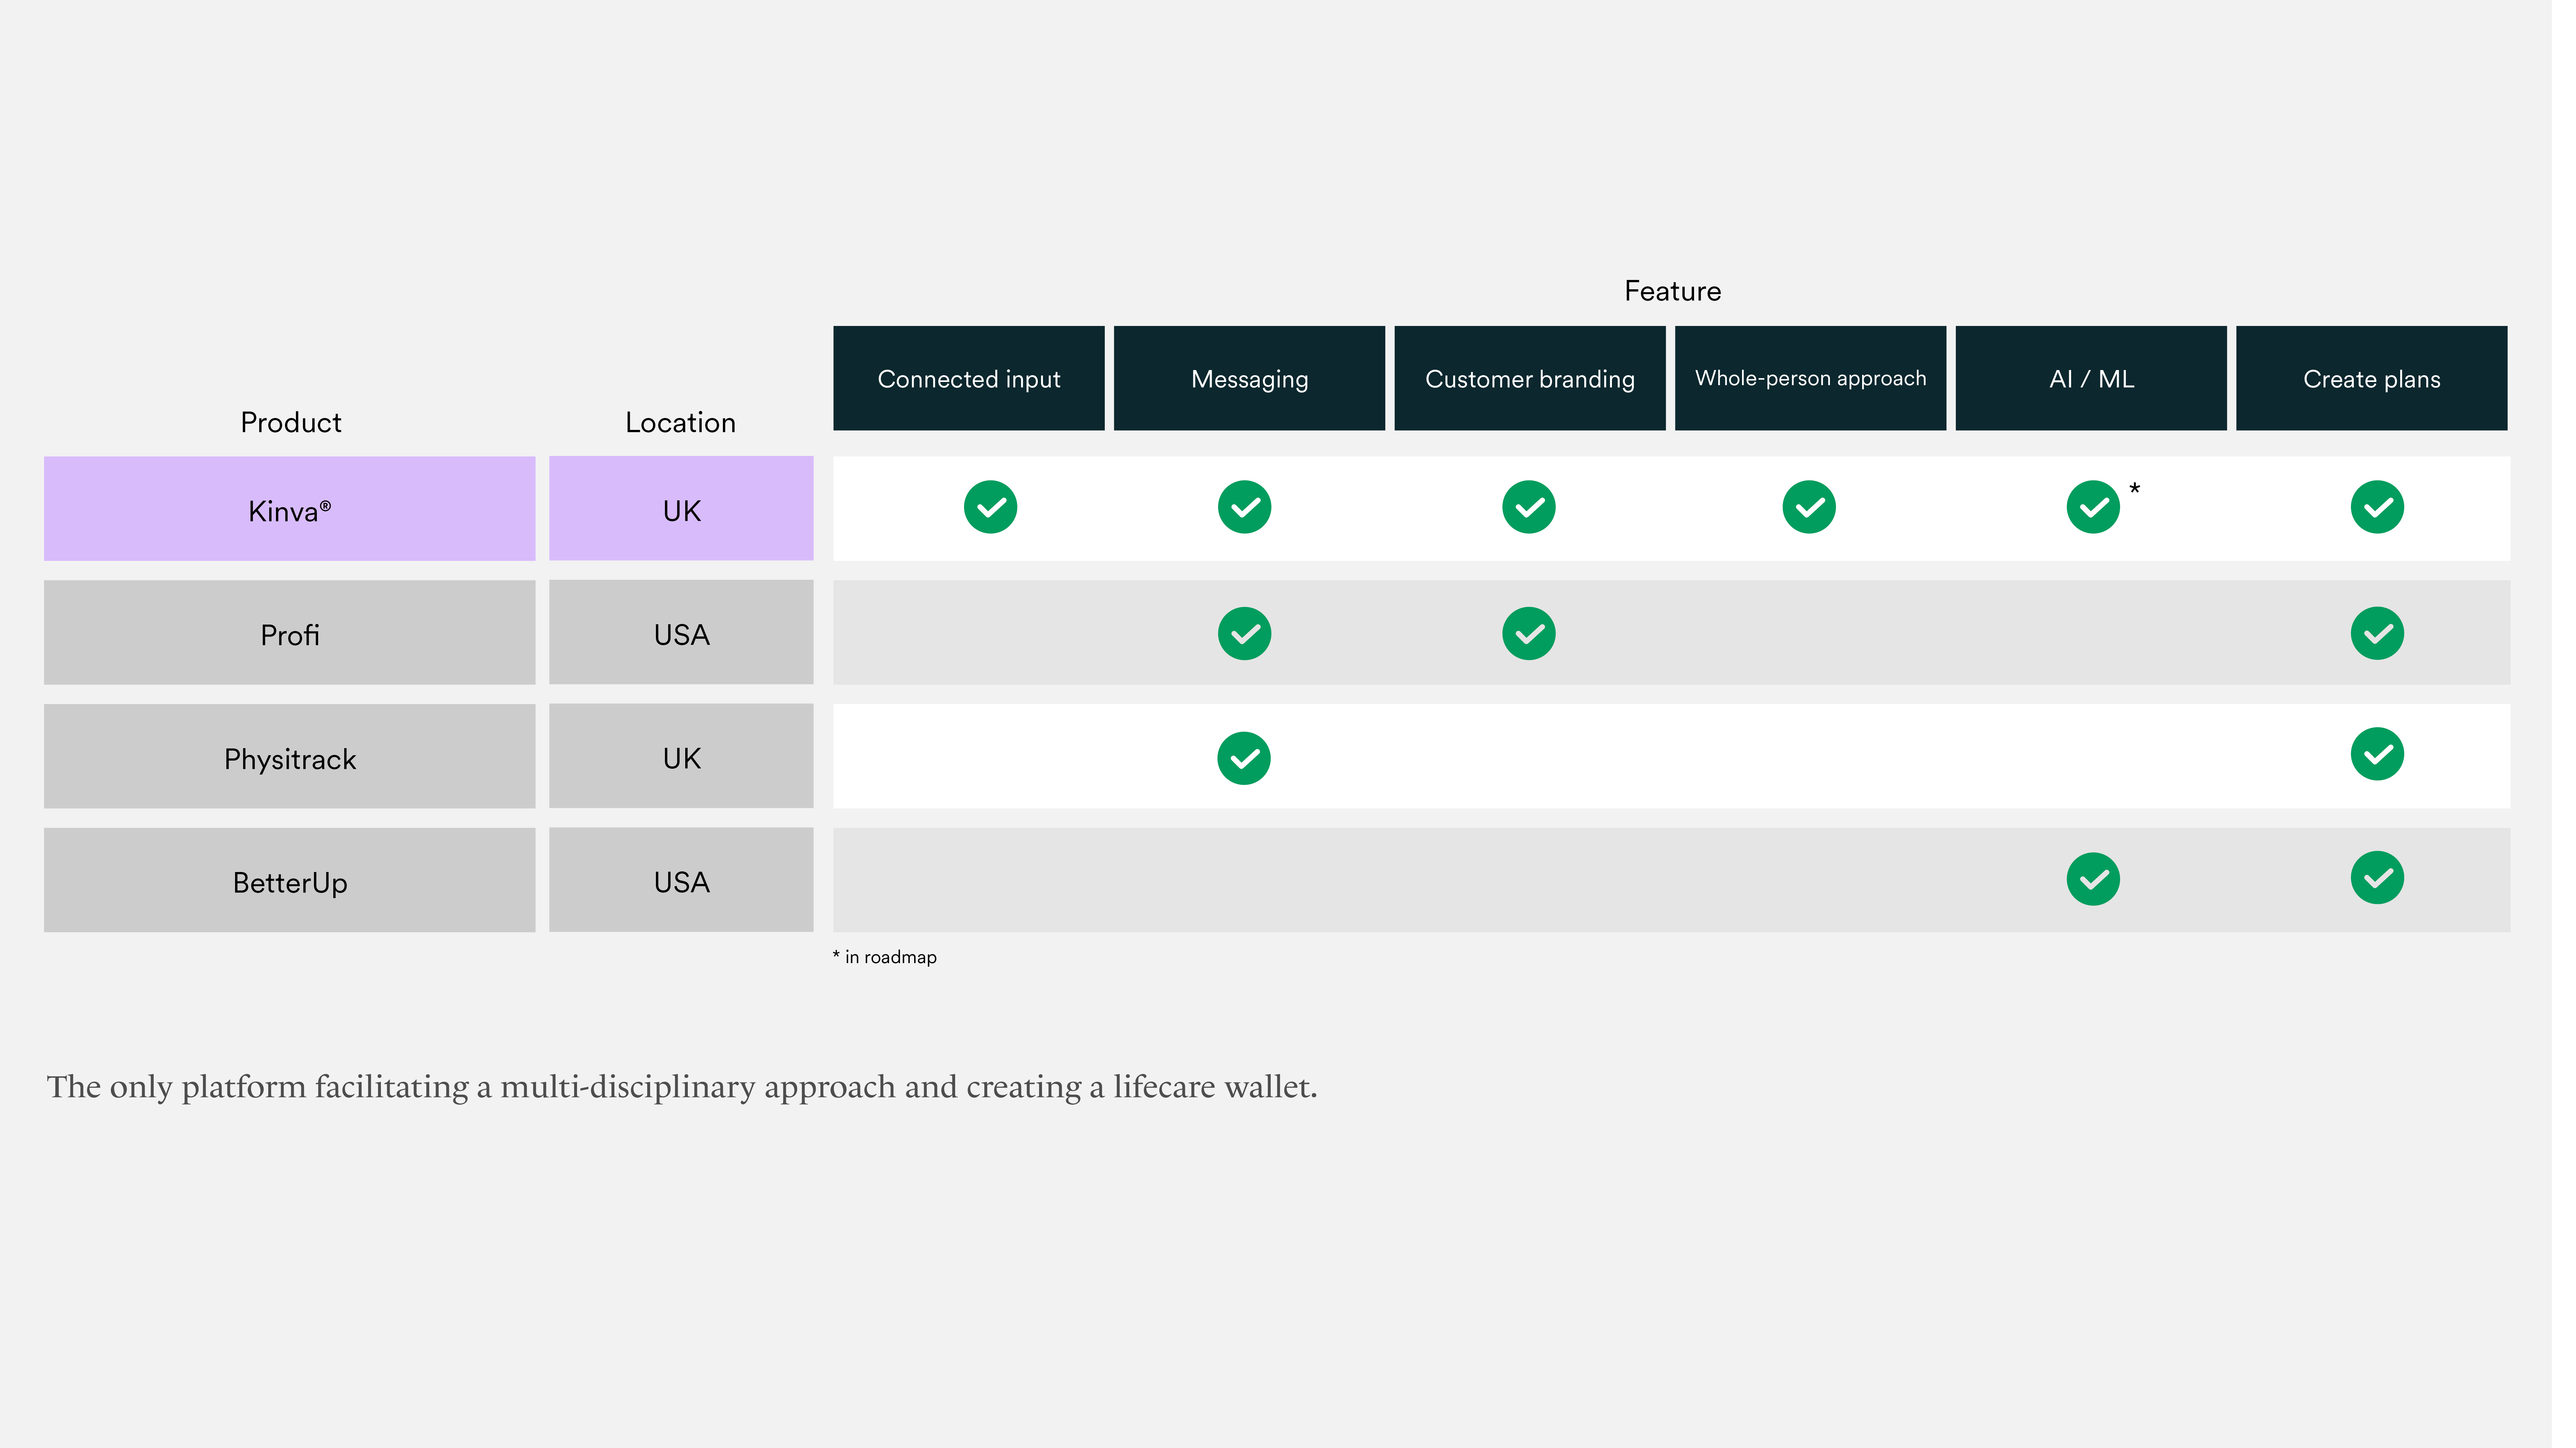Click Physitrack's Messaging checkmark
Screen dimensions: 2576x1448
[x=1244, y=758]
